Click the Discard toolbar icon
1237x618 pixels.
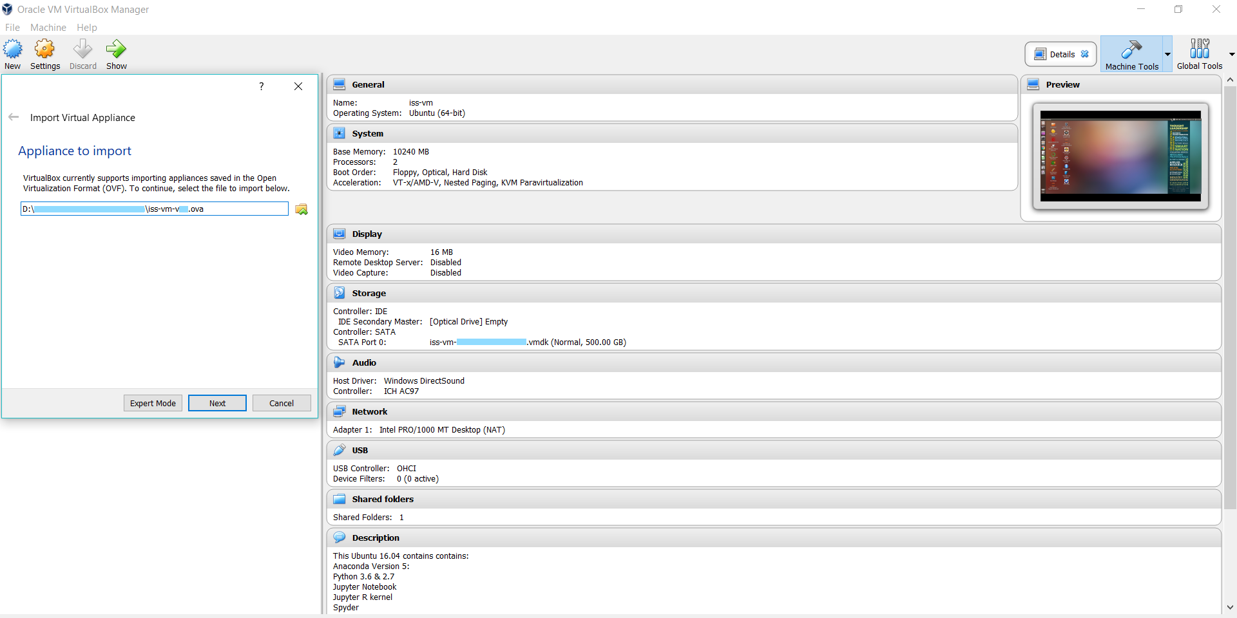point(82,49)
